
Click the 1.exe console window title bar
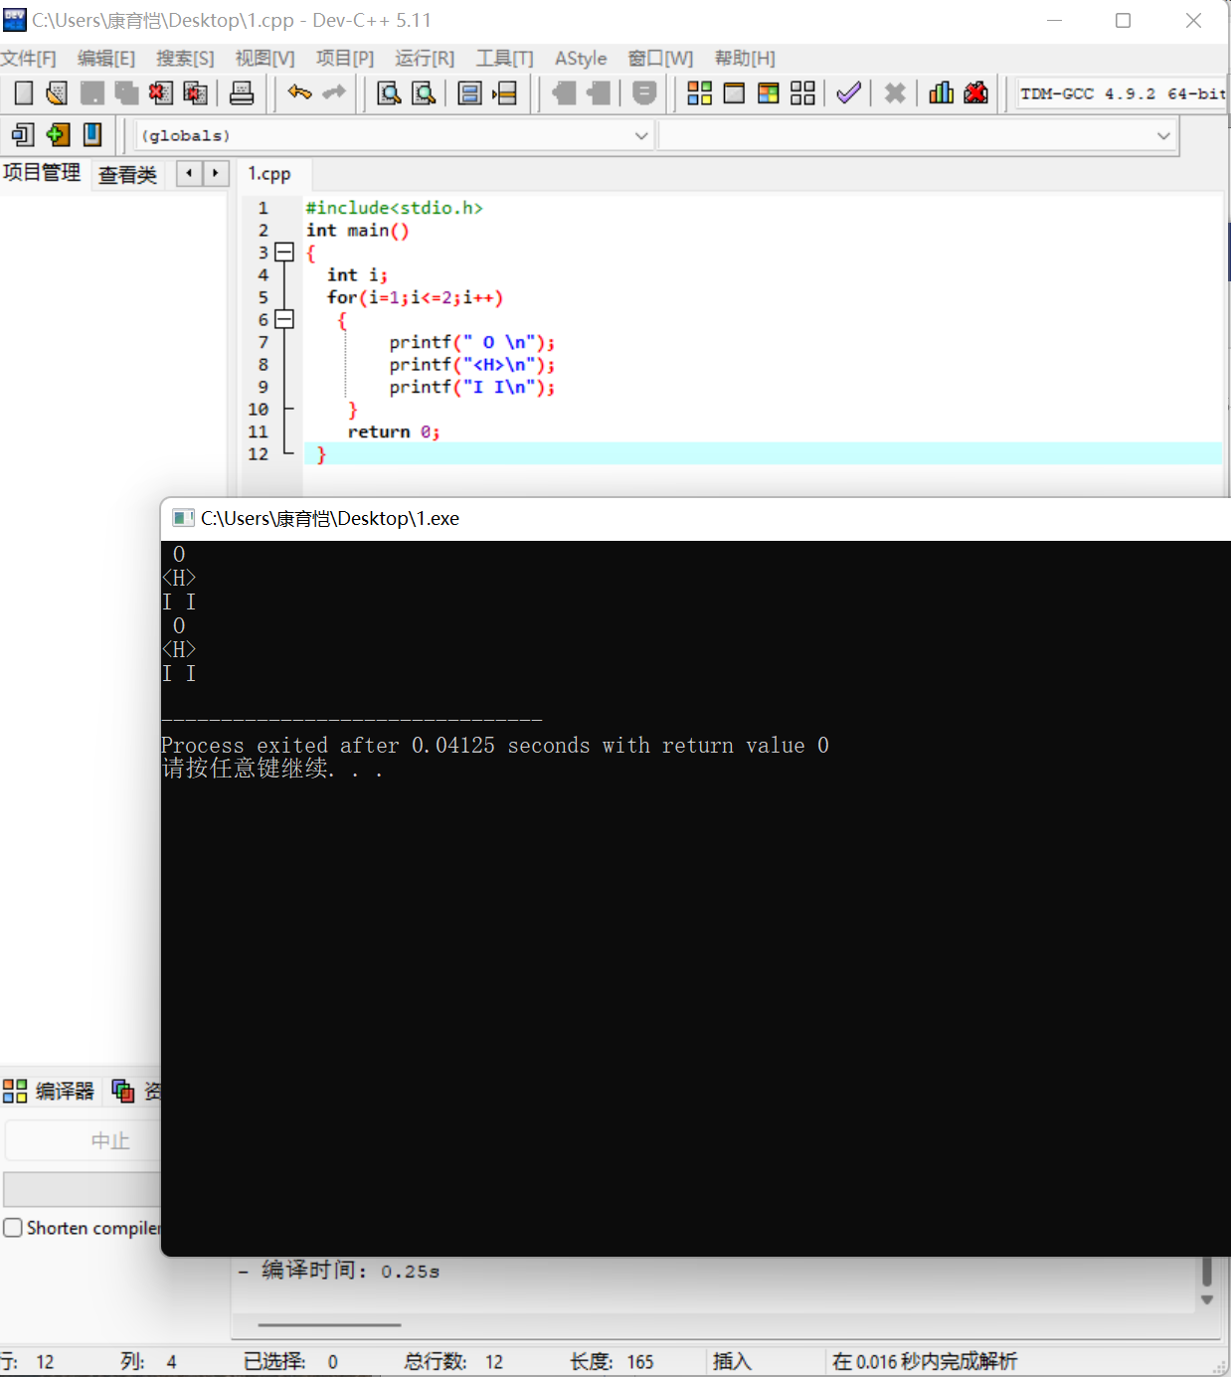[x=695, y=518]
